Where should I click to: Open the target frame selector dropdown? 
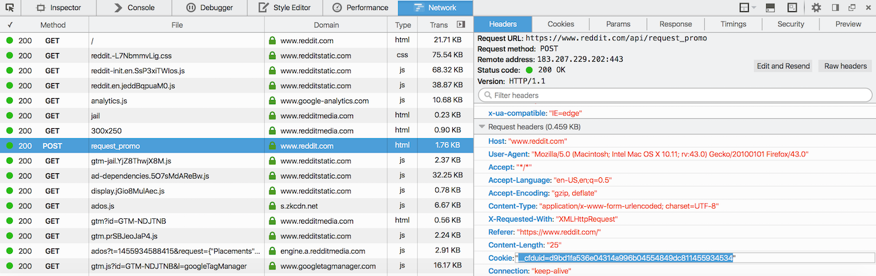(x=747, y=8)
